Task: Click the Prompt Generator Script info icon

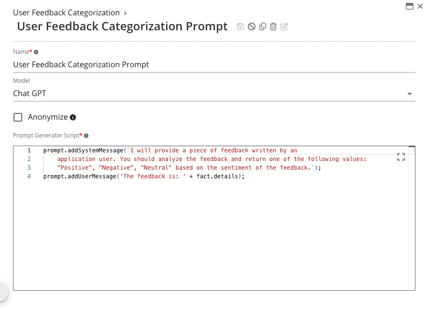Action: 86,136
